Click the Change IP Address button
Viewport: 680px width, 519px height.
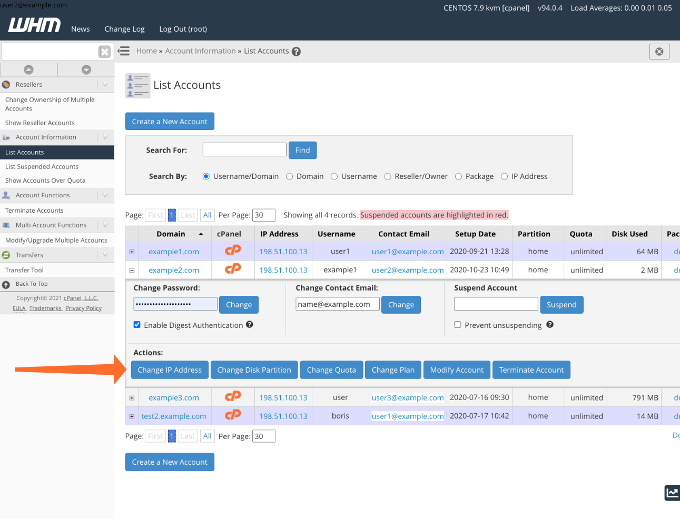click(170, 370)
